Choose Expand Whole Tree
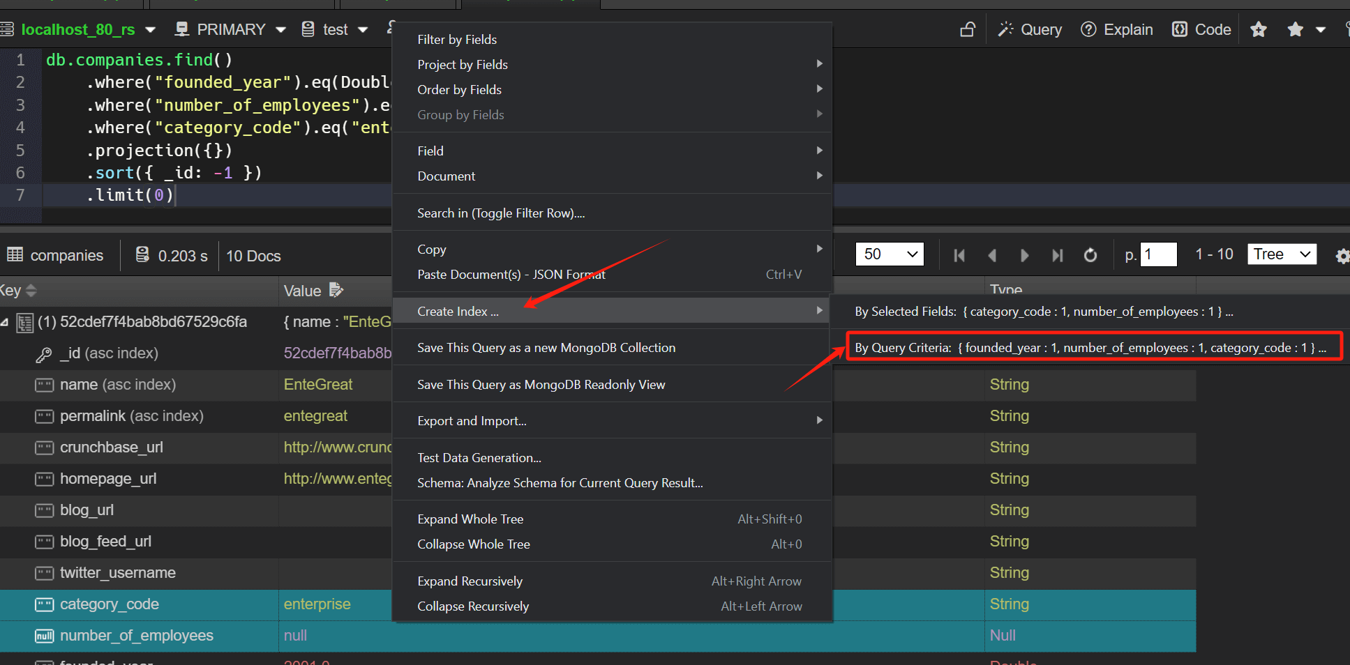The width and height of the screenshot is (1350, 665). (613, 519)
